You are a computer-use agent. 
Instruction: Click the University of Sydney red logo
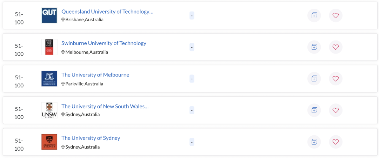pyautogui.click(x=49, y=142)
